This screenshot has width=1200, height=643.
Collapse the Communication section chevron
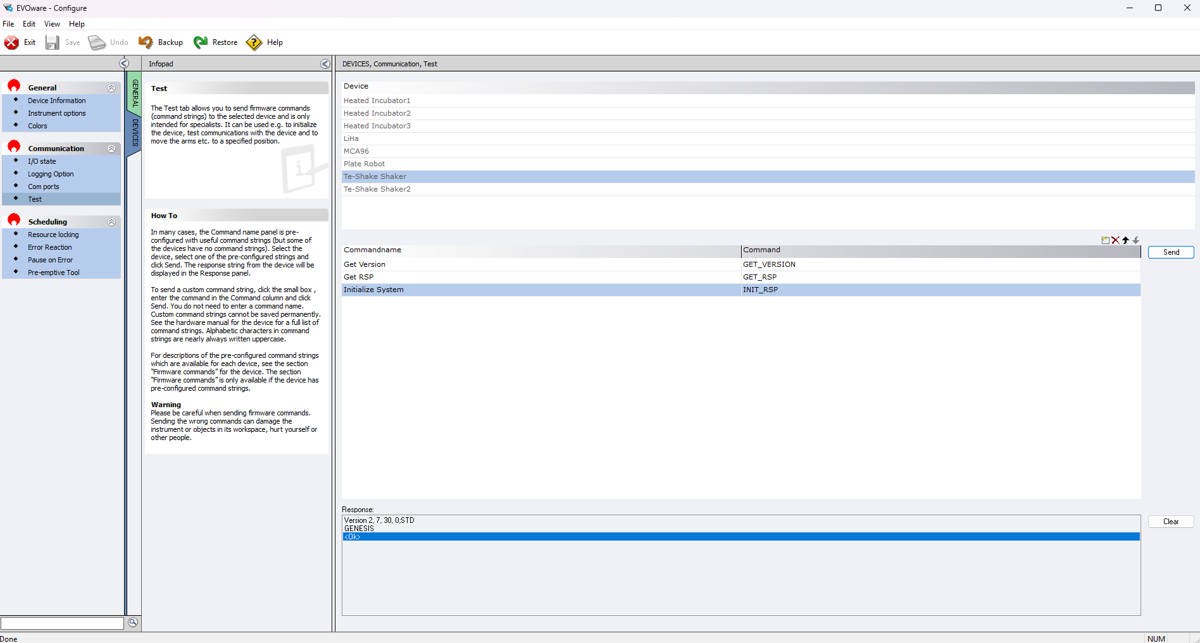click(111, 149)
